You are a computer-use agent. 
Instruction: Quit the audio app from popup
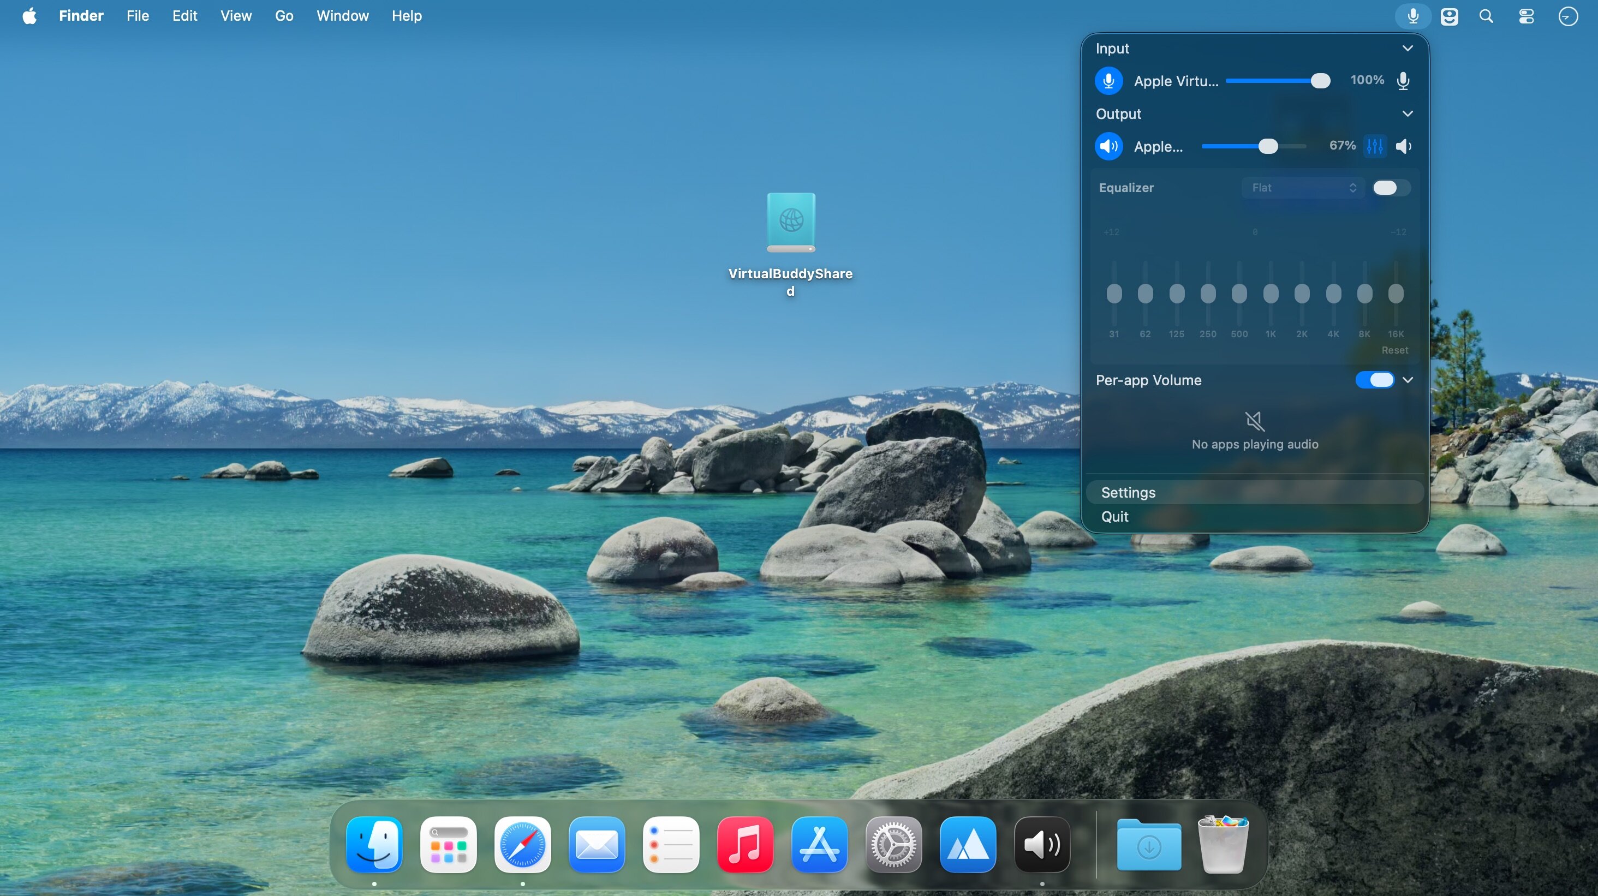pos(1254,517)
